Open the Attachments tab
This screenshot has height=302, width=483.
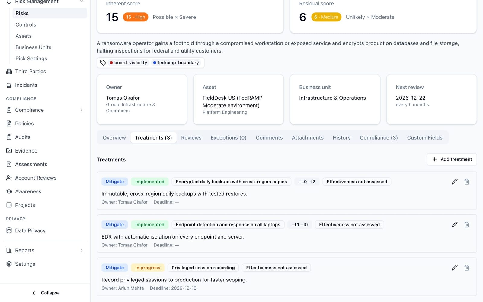pyautogui.click(x=308, y=137)
